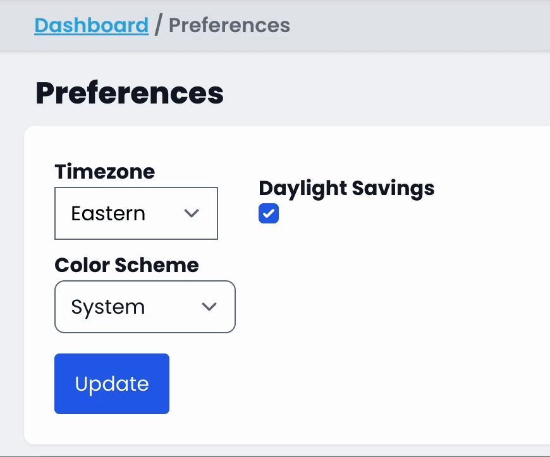
Task: Click the chevron arrow in Color Scheme select
Action: coord(209,307)
